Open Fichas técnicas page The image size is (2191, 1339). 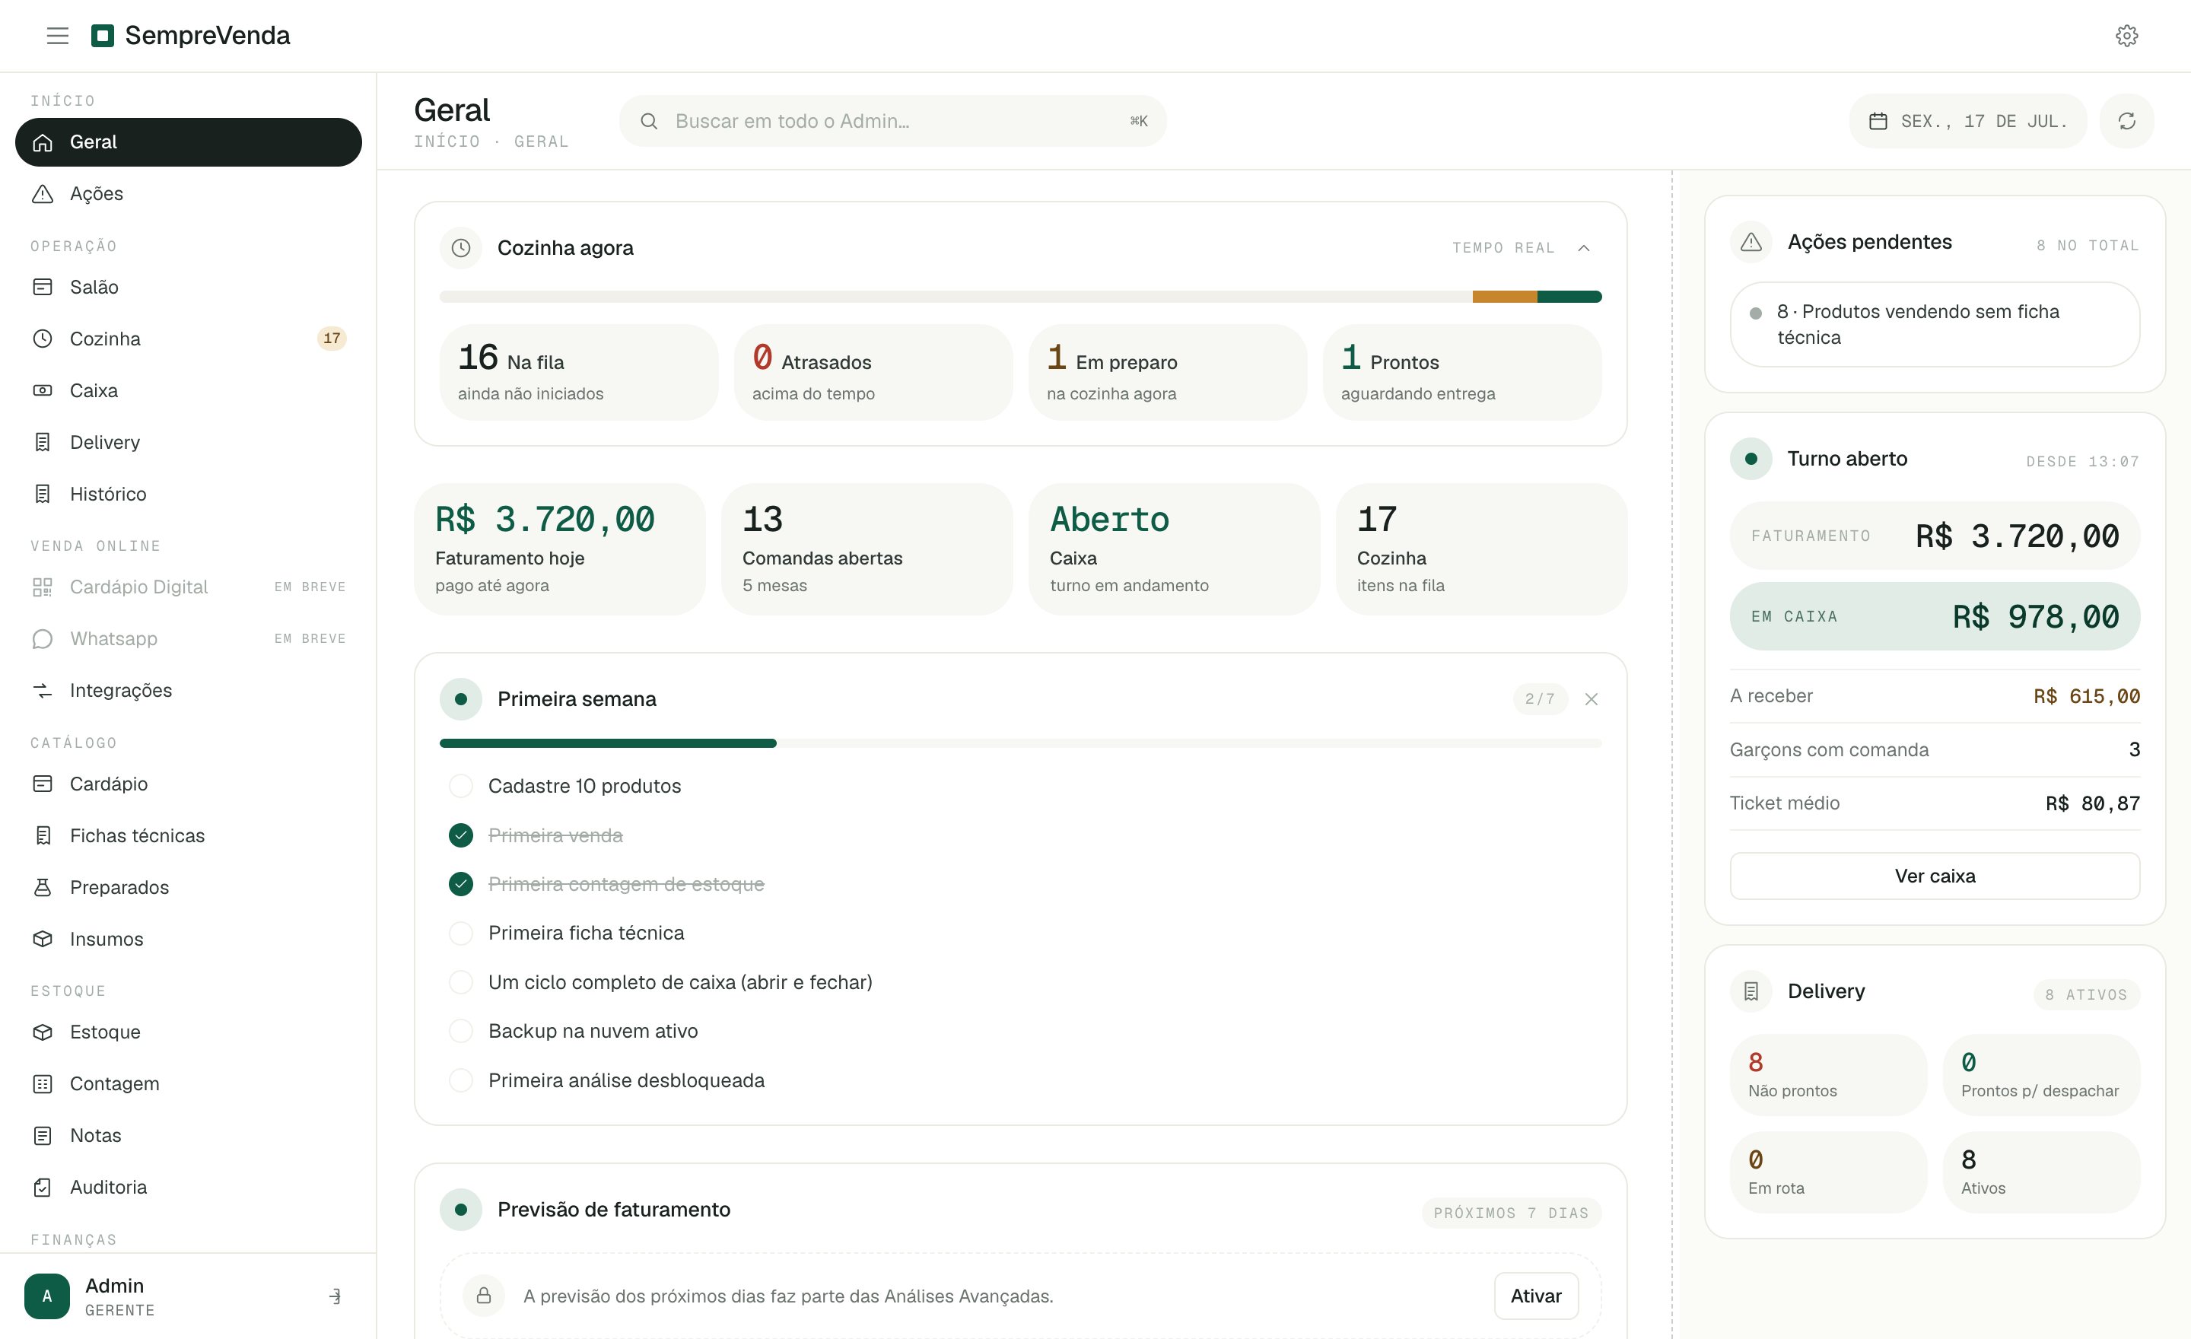pos(189,836)
